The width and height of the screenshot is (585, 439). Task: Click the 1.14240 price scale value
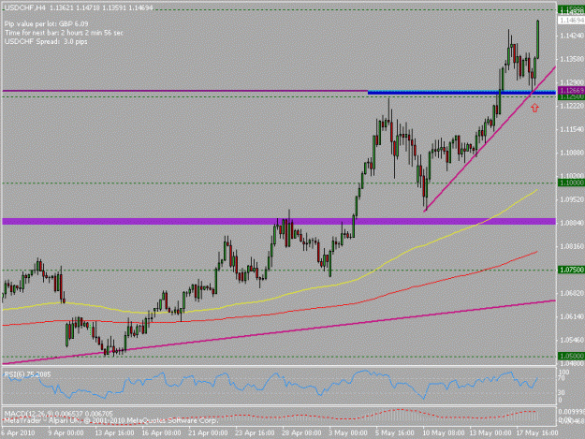tap(571, 36)
